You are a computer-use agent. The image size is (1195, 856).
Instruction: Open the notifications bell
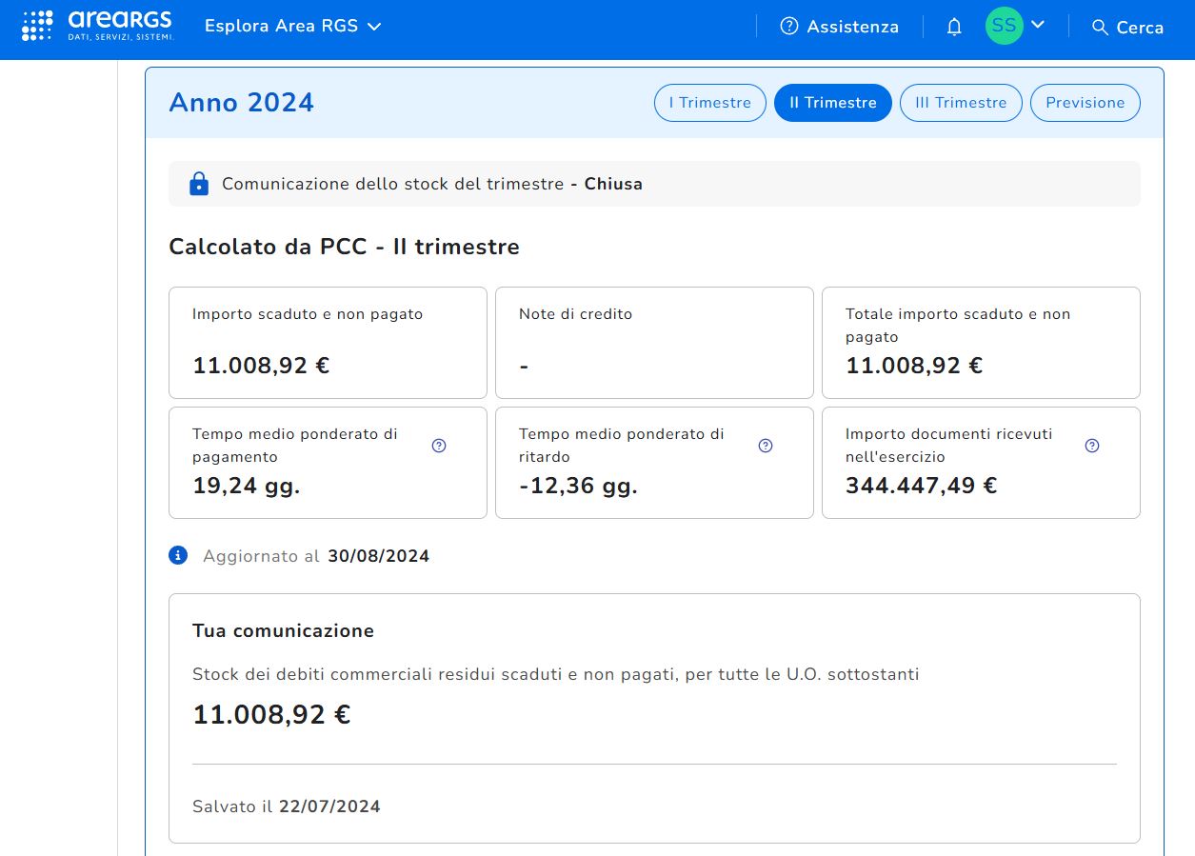tap(954, 27)
